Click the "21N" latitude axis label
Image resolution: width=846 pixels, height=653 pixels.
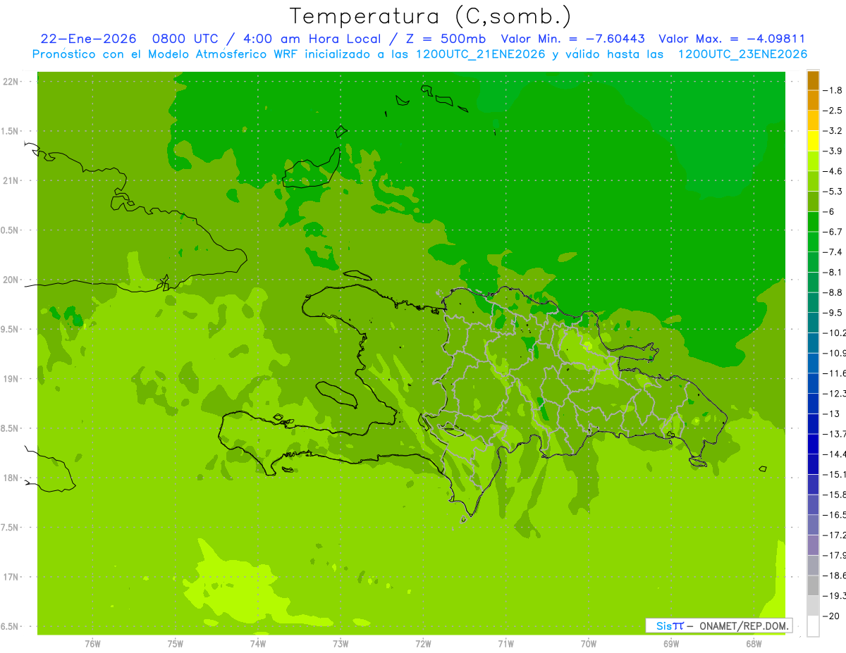(11, 181)
